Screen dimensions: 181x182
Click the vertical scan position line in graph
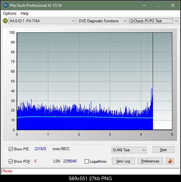[x=153, y=58]
